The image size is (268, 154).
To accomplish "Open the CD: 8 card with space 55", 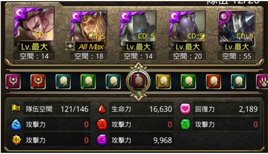I will click(x=237, y=29).
